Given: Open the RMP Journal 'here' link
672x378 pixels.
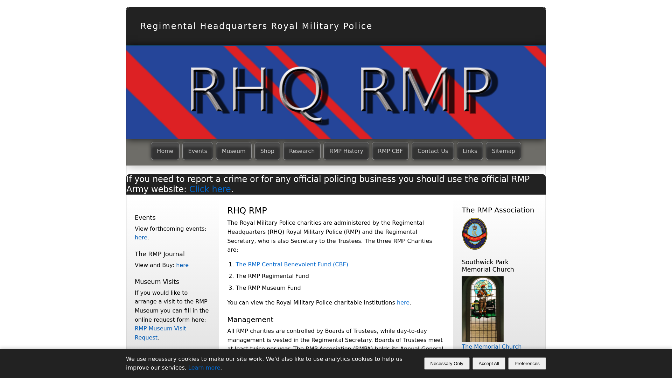Looking at the screenshot, I should (x=182, y=265).
